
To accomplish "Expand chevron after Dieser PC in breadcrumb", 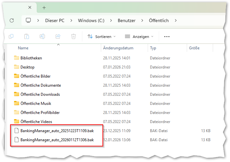I will point(71,20).
